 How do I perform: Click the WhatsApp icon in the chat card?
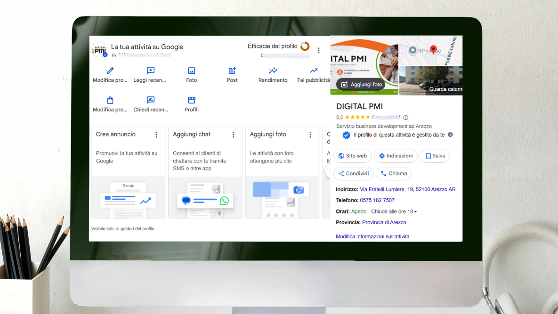pyautogui.click(x=224, y=200)
